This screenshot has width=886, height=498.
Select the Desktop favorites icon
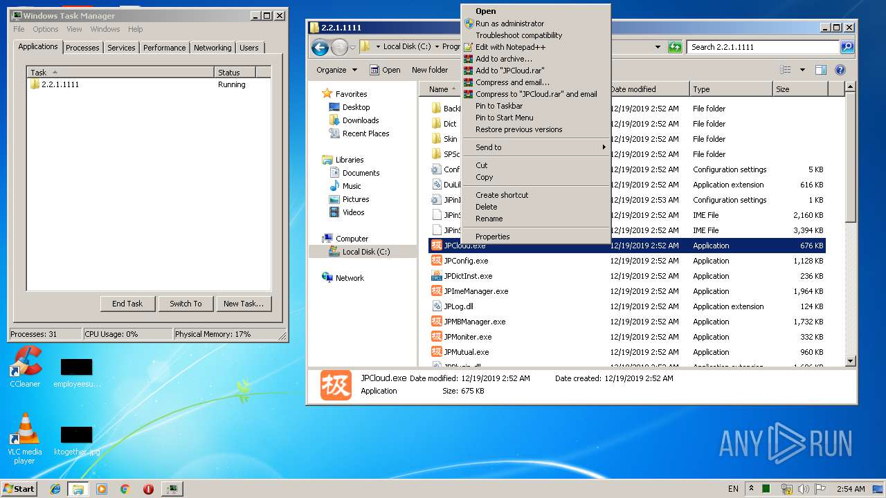coord(334,107)
